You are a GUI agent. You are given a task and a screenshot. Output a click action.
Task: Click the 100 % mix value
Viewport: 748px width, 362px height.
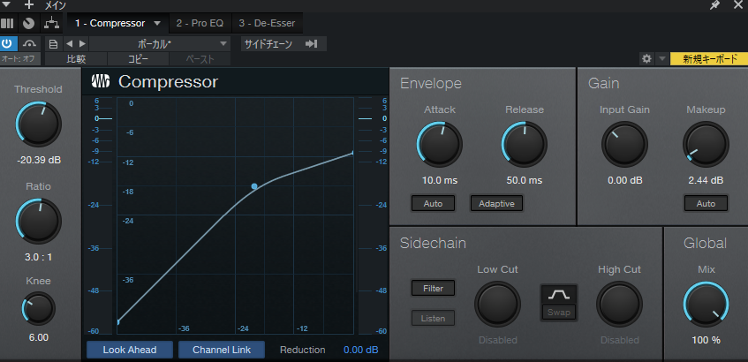point(706,341)
